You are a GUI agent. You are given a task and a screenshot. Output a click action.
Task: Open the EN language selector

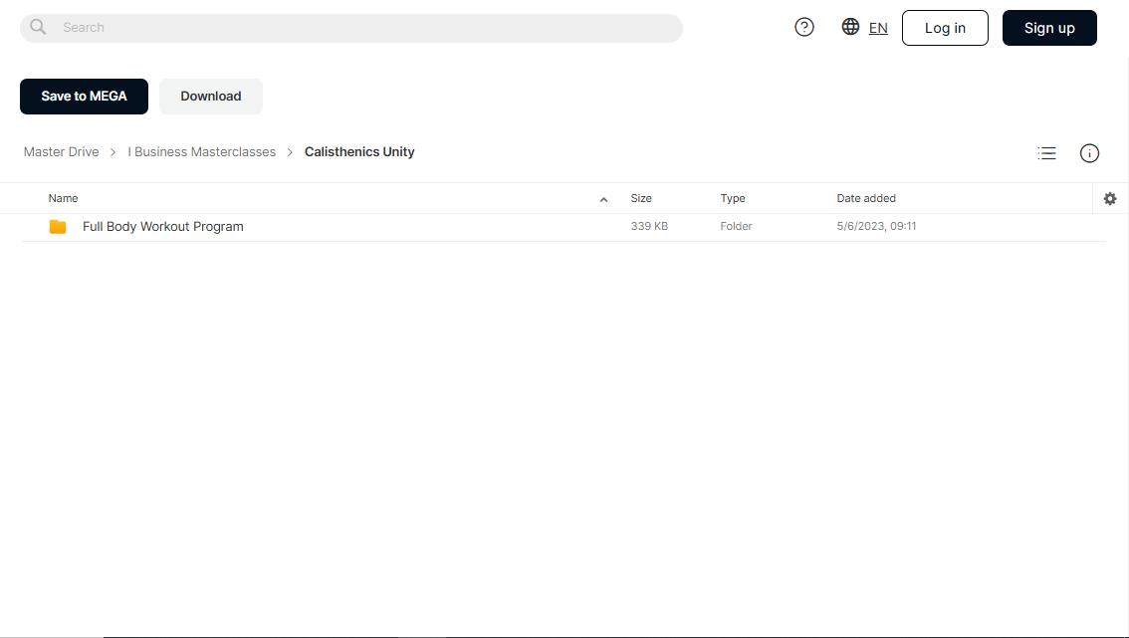878,28
